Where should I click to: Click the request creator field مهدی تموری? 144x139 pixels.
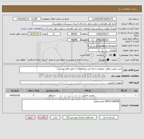[79, 28]
